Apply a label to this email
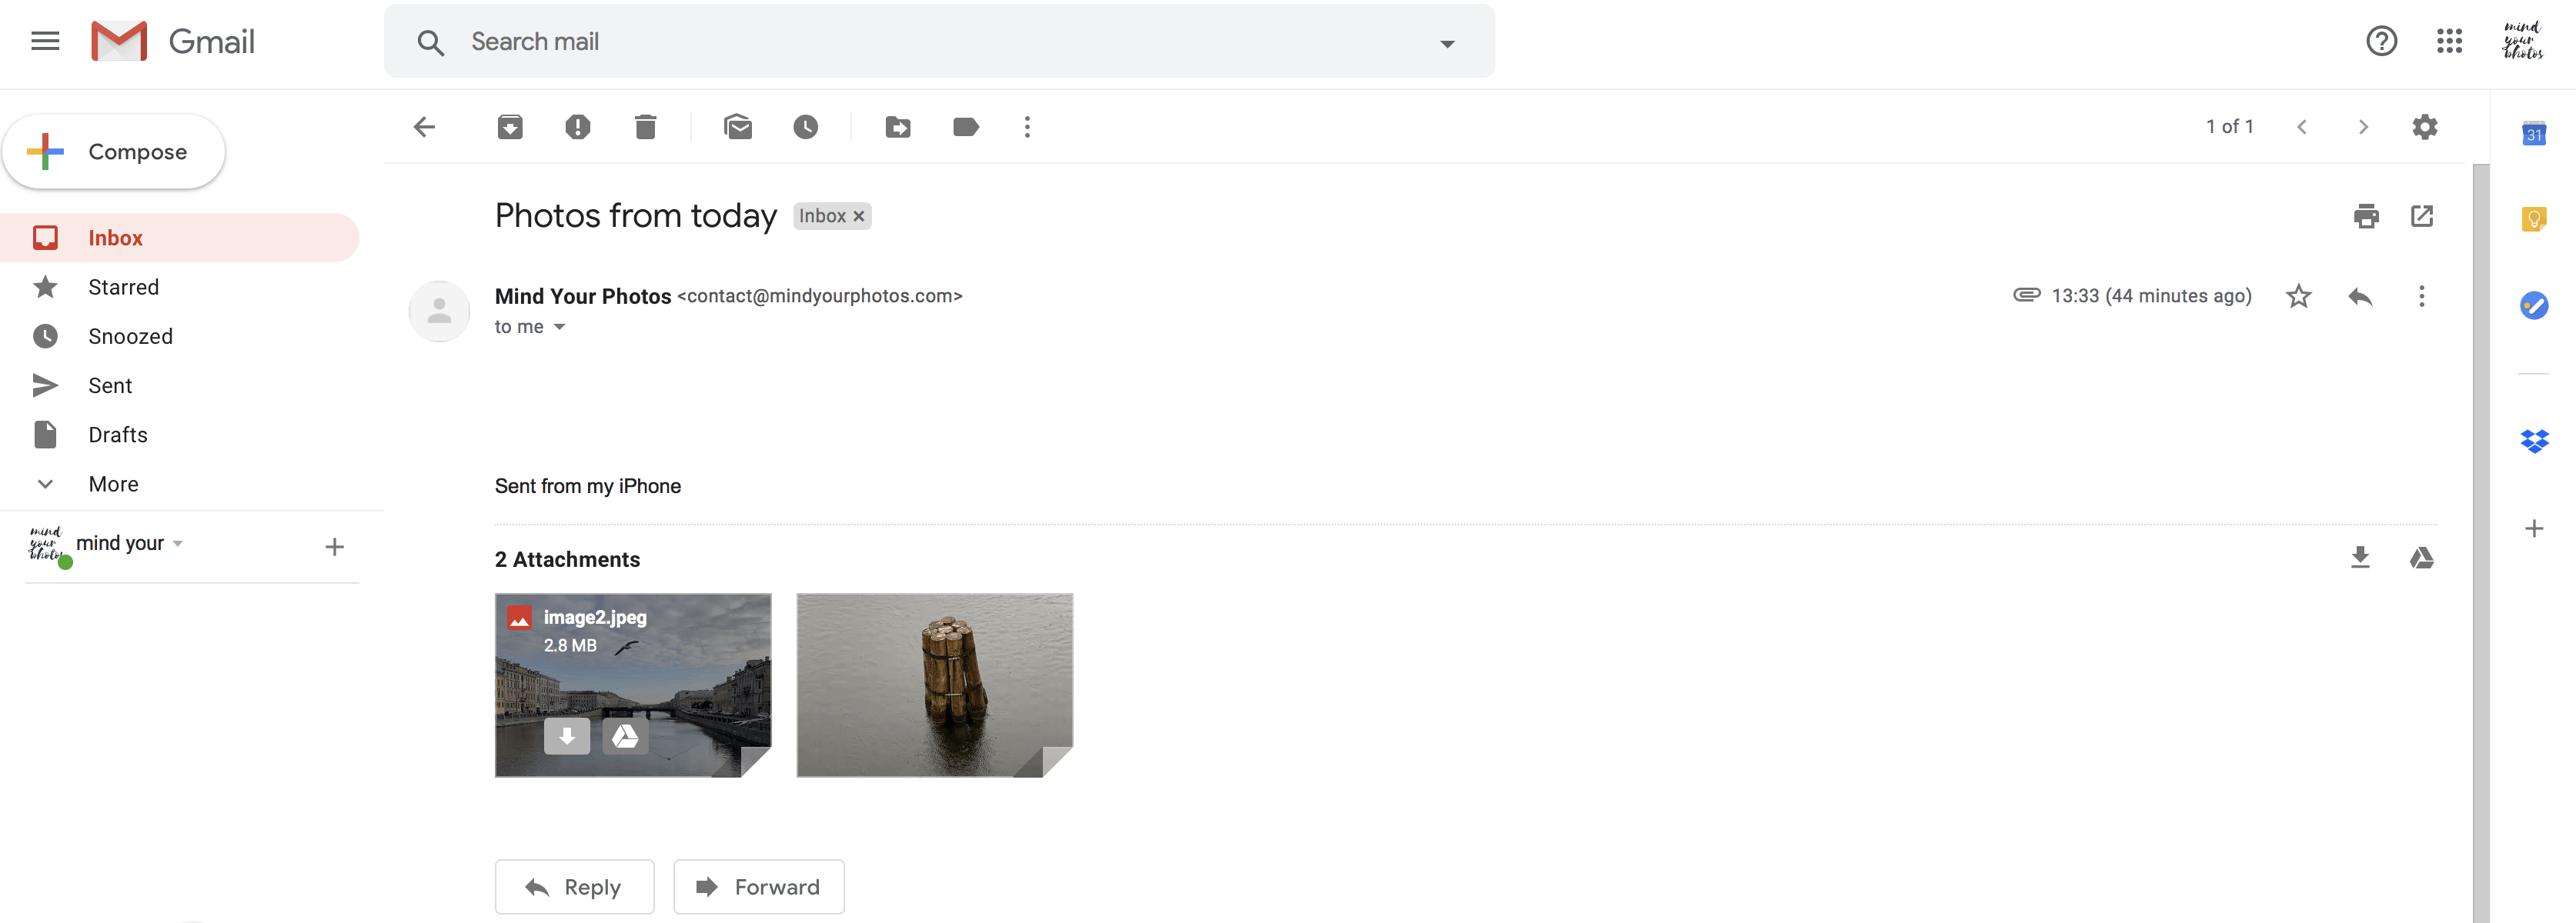The image size is (2576, 923). (965, 127)
